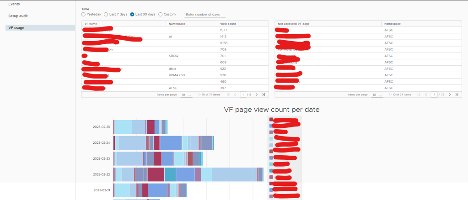
Task: Click the 2023-02-21 chart date label
Action: point(102,190)
